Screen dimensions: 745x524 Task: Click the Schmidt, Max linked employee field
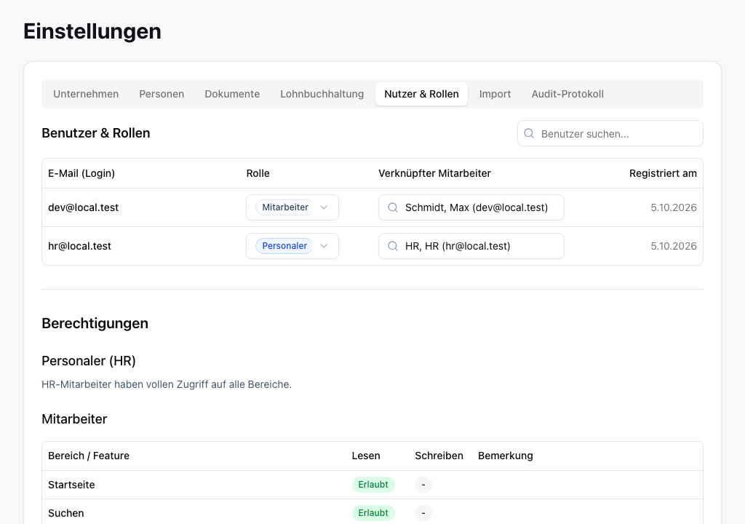click(471, 207)
